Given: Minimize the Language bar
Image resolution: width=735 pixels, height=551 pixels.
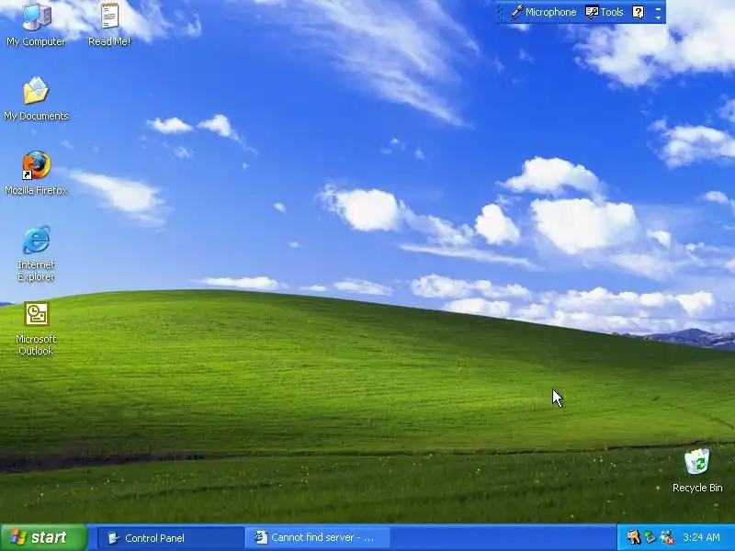Looking at the screenshot, I should 658,8.
